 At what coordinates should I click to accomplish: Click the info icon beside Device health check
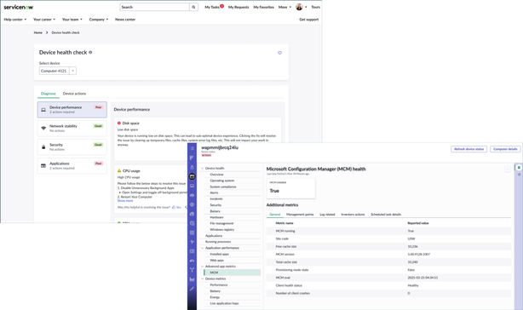pos(90,52)
